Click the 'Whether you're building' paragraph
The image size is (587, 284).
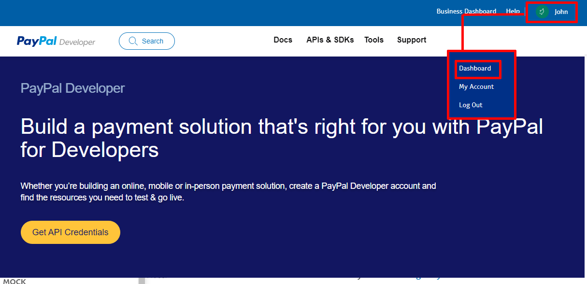pyautogui.click(x=228, y=192)
